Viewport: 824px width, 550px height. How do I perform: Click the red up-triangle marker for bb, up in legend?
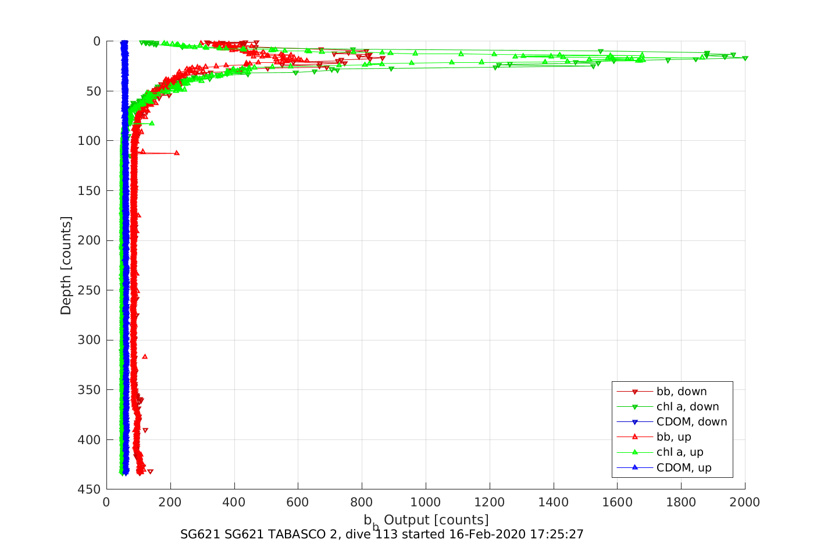click(x=635, y=437)
